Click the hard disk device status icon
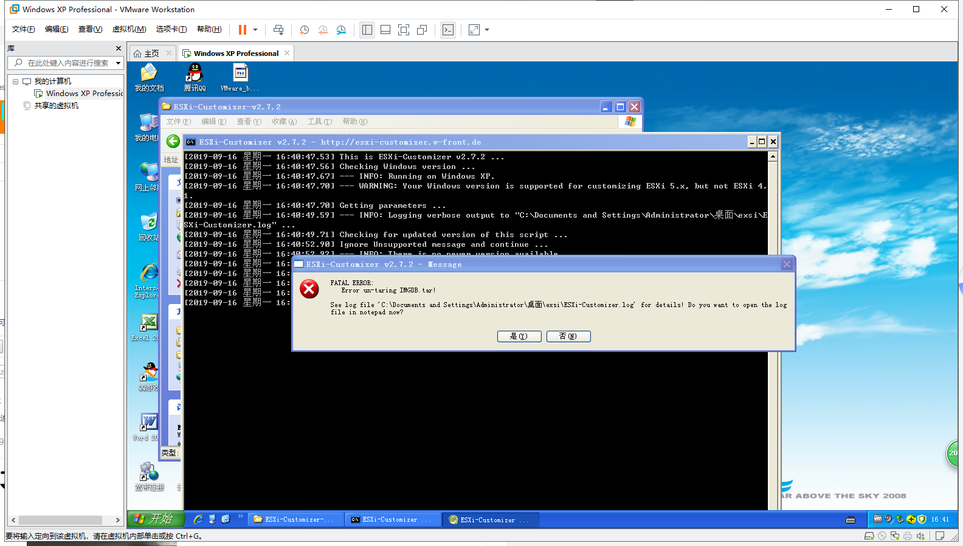The height and width of the screenshot is (546, 963). click(869, 536)
